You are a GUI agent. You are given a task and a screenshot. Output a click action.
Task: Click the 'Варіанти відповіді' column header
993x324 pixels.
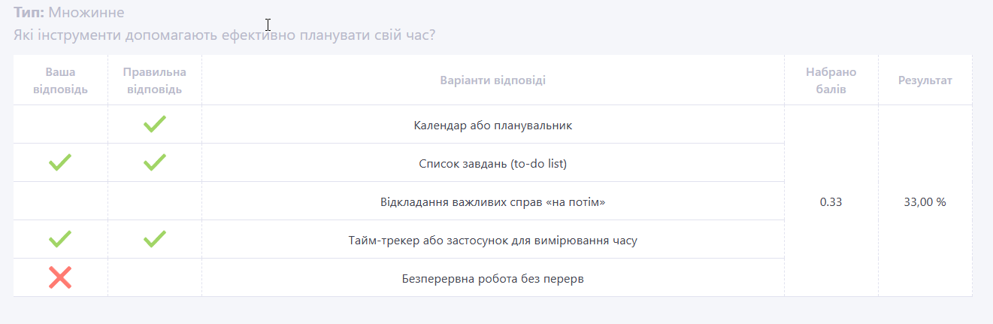tap(492, 80)
